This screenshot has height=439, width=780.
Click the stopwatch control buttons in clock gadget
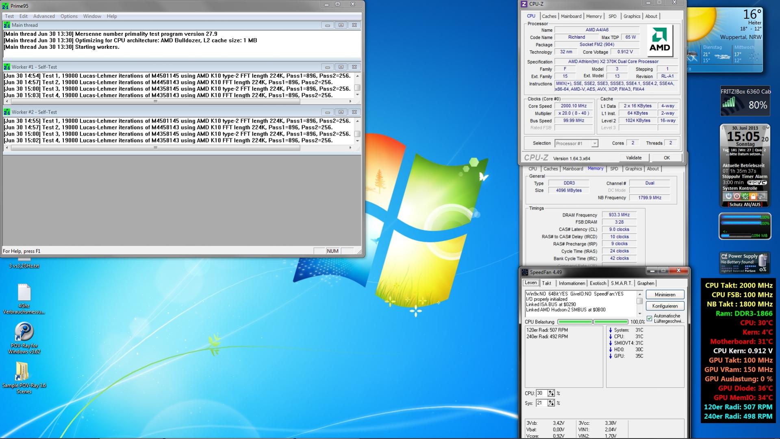757,183
